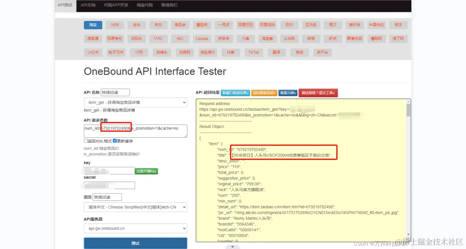Click the orange 返回数据说明 button
Screen dimensions: 466x249
tap(264, 93)
